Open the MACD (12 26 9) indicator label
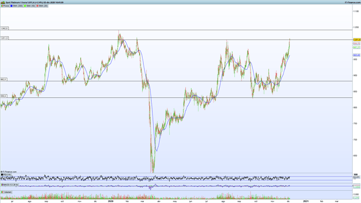This screenshot has width=361, height=203. (x=10, y=185)
